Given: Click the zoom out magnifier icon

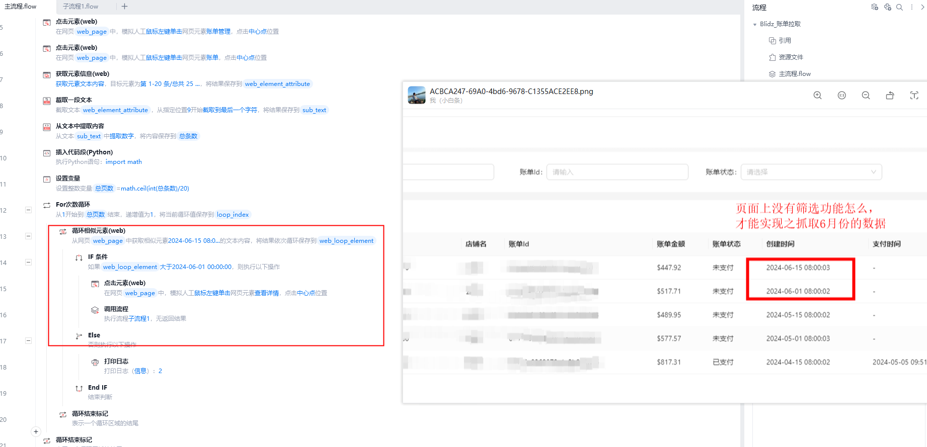Looking at the screenshot, I should (x=866, y=96).
